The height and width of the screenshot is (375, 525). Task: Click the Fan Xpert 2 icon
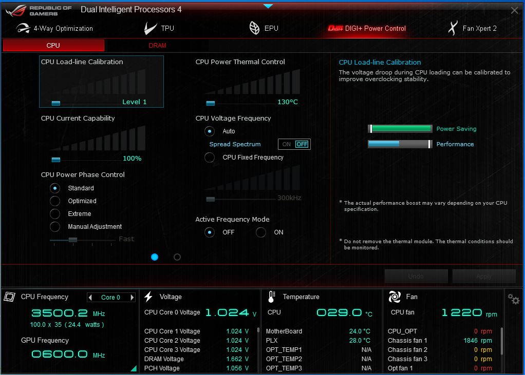(x=453, y=28)
